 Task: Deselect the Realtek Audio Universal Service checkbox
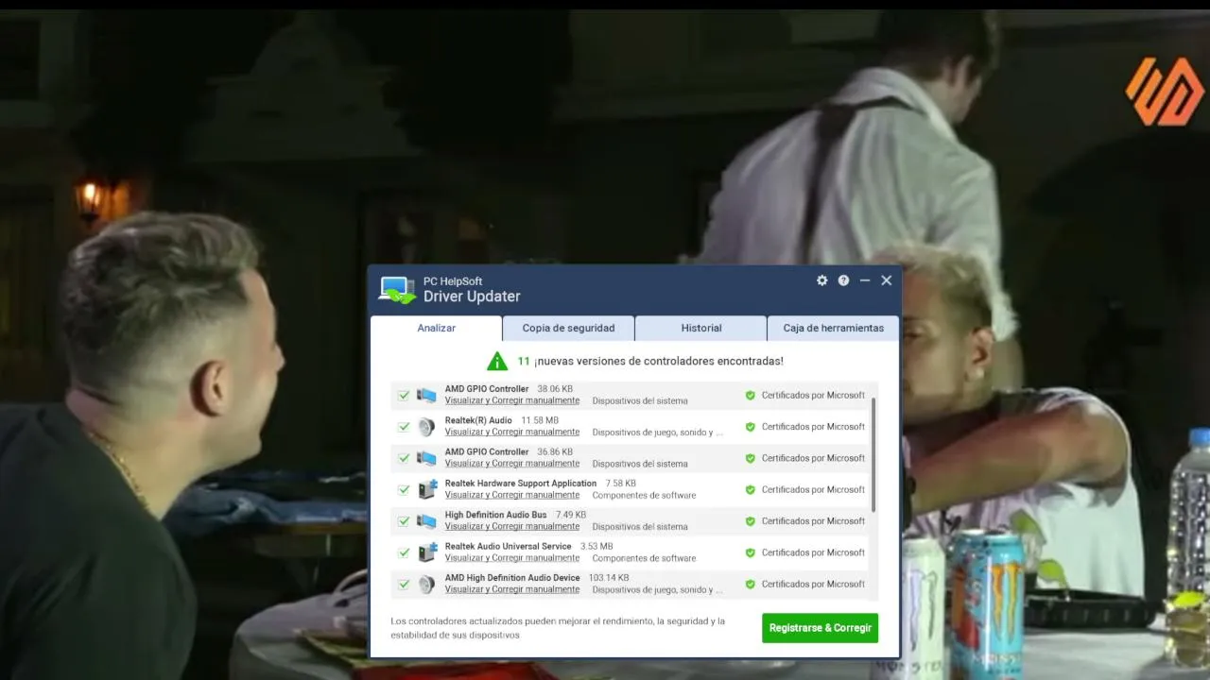coord(404,552)
